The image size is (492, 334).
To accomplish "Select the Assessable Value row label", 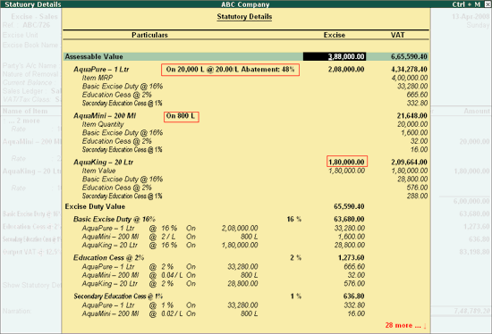I will [x=94, y=57].
